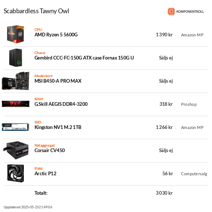212x212 pixels.
Task: Click the Scabbardless Tawny Owl build title
Action: [x=36, y=11]
